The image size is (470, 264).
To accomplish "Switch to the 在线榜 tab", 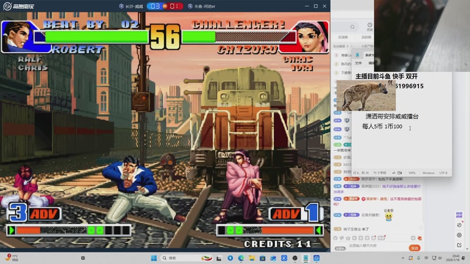I will (x=343, y=37).
